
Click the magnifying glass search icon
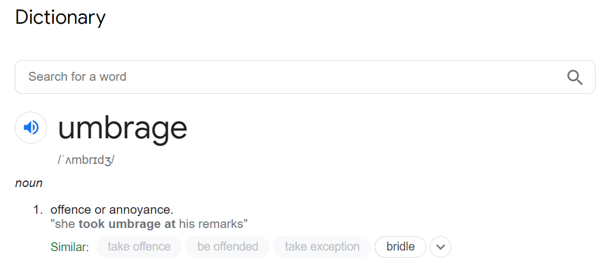tap(575, 77)
